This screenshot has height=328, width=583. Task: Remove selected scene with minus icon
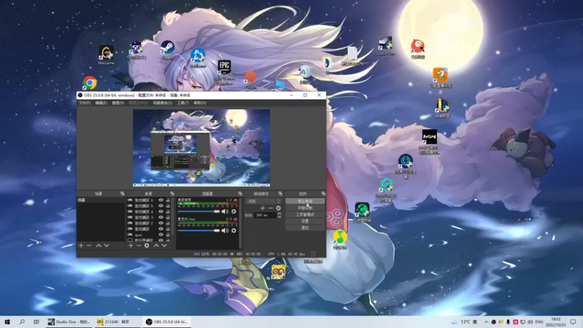(89, 246)
